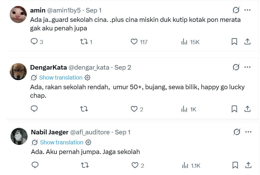This screenshot has height=175, width=260.
Task: Open more options on DengarKata's tweet
Action: pos(247,67)
